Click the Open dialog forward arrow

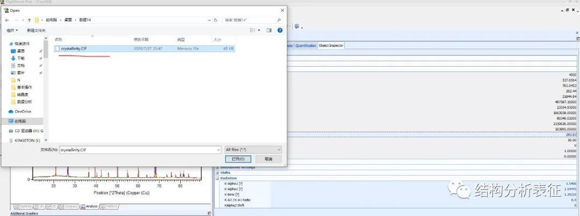point(16,20)
